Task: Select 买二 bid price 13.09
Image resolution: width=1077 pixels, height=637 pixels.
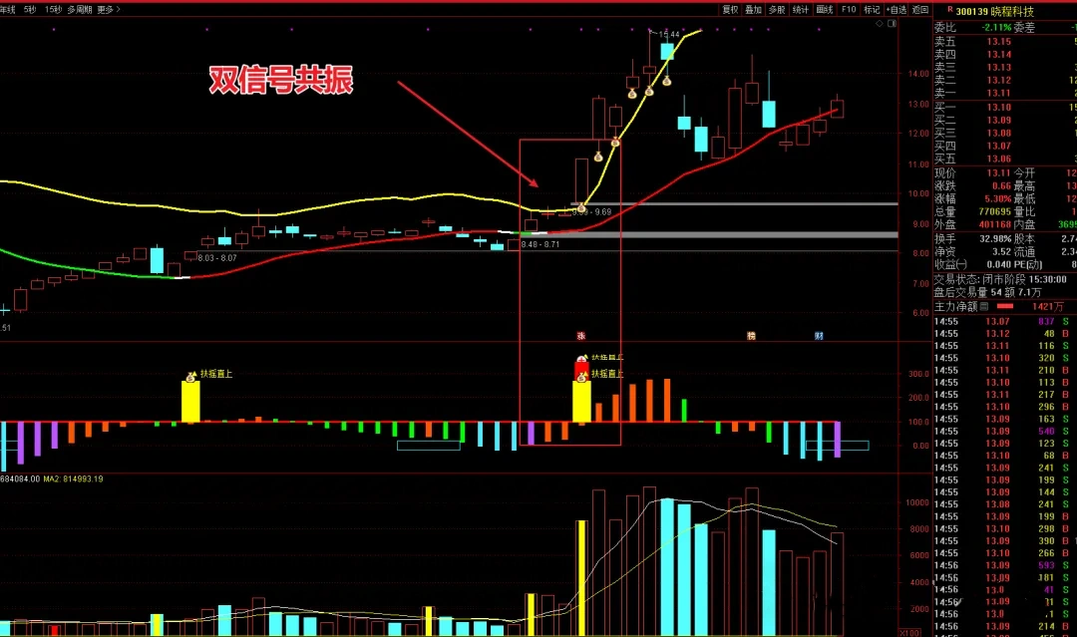Action: (x=998, y=121)
